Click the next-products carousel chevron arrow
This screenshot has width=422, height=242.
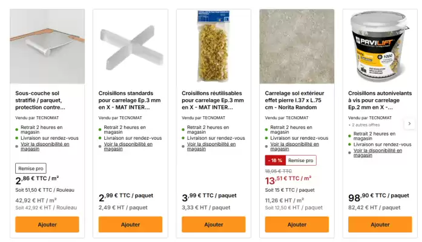coord(409,123)
